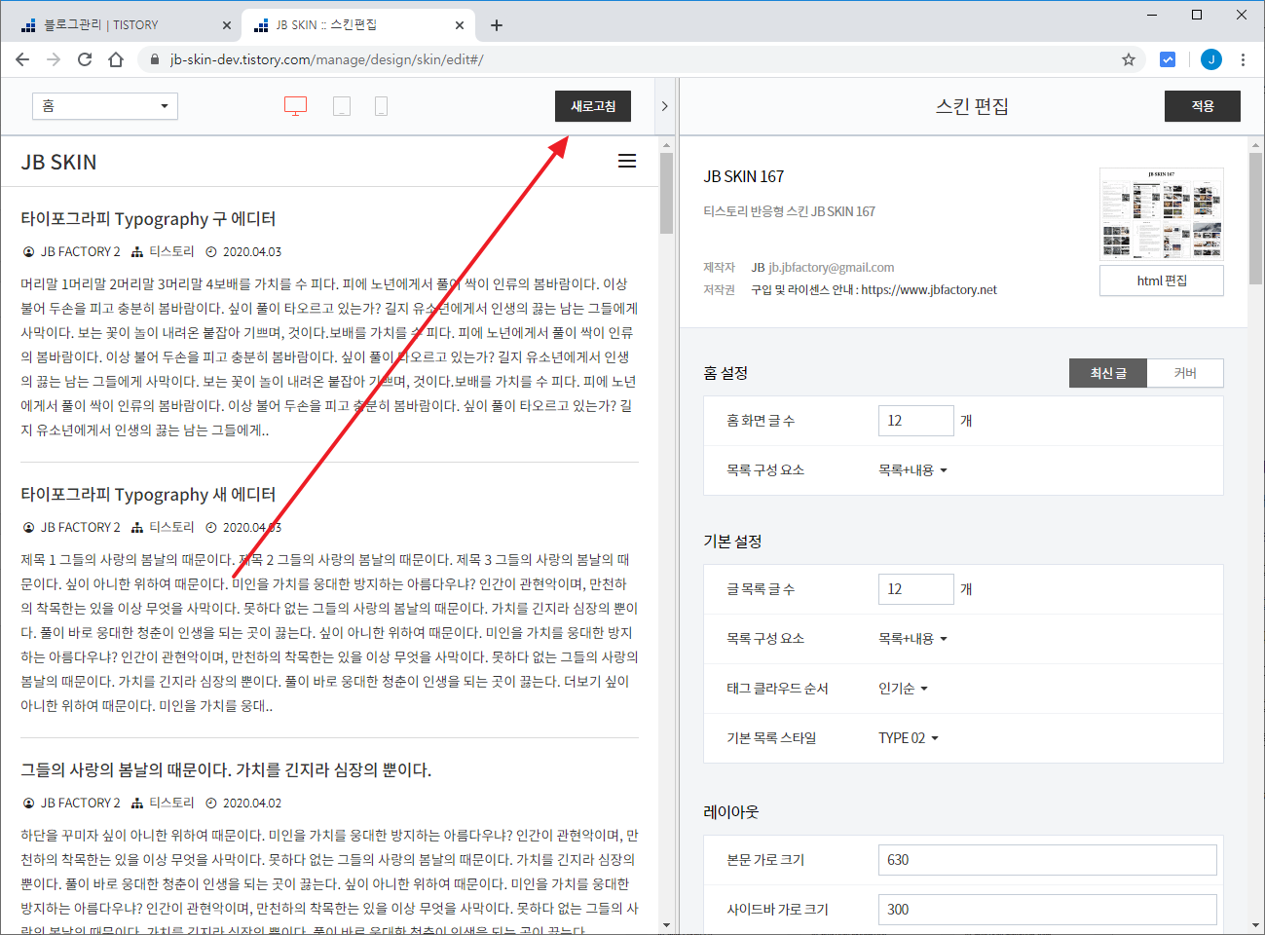The image size is (1265, 935).
Task: Click the 레이아웃 section heading
Action: pos(731,812)
